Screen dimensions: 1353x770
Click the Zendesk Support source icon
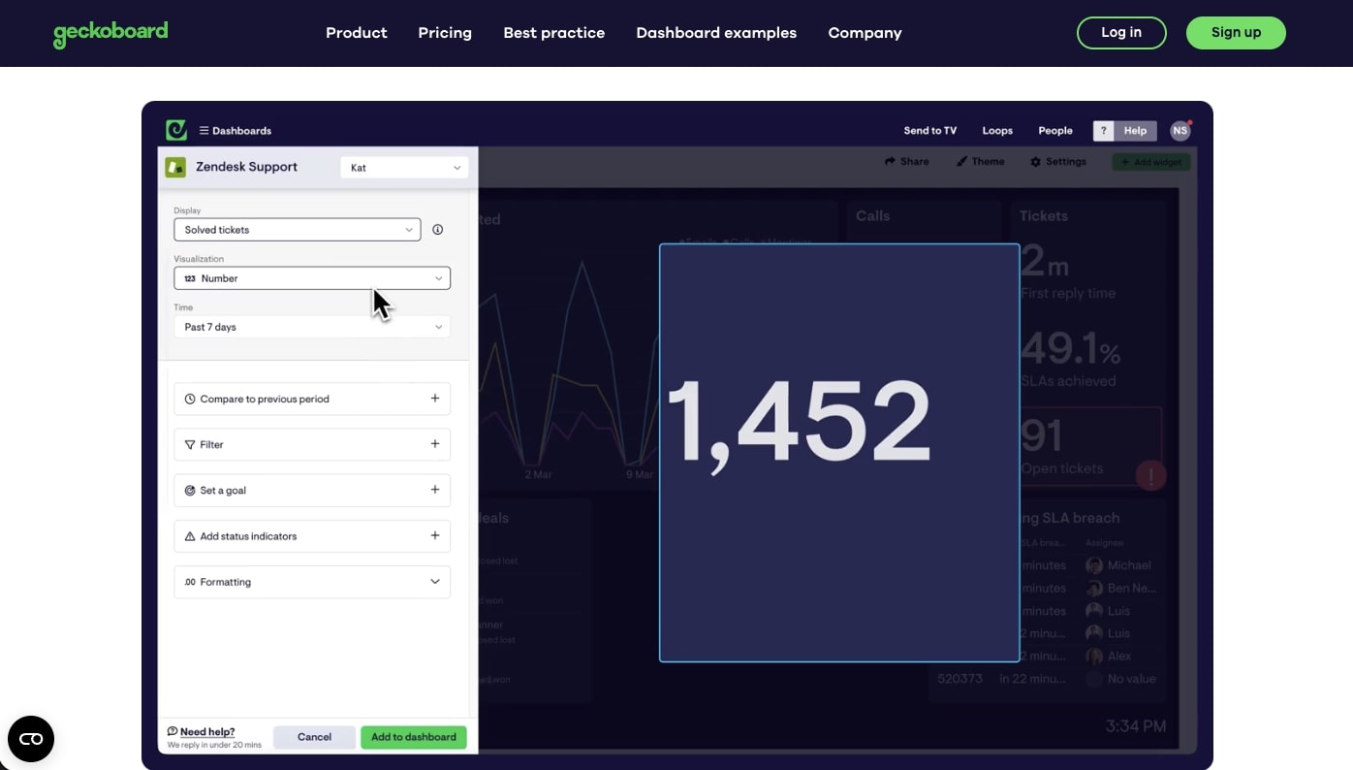[175, 167]
